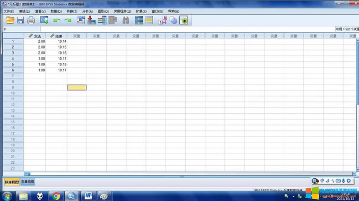Open the 分析(A) menu

click(87, 11)
